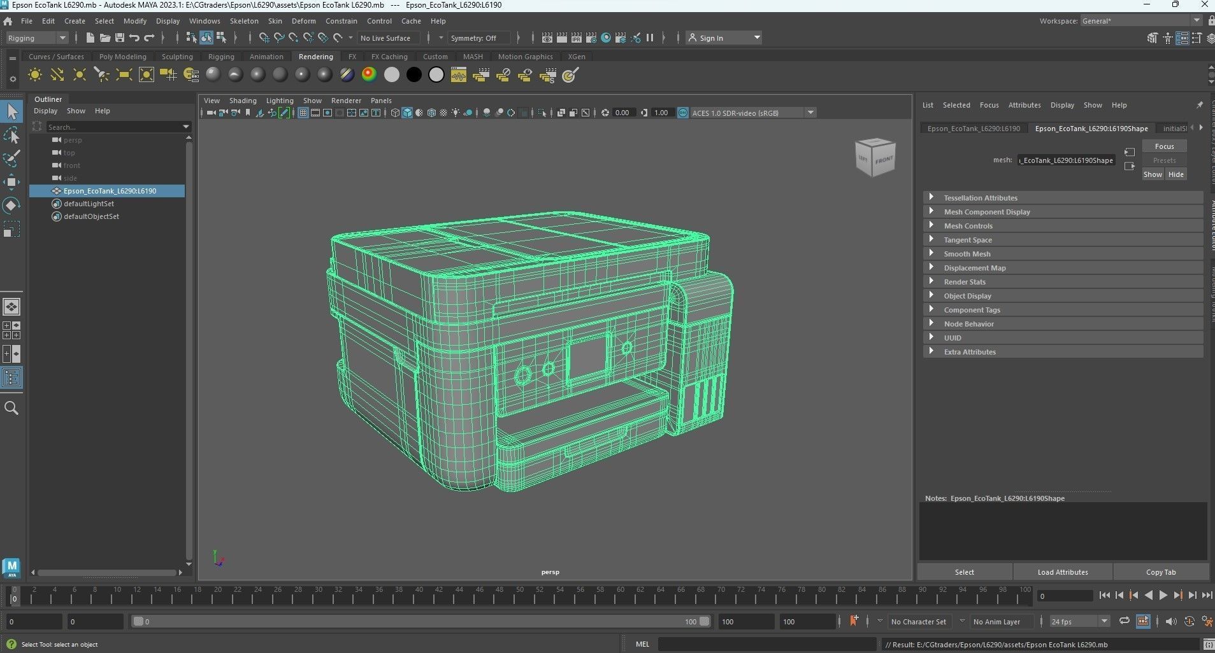The height and width of the screenshot is (653, 1215).
Task: Click the New Scene icon
Action: click(90, 38)
